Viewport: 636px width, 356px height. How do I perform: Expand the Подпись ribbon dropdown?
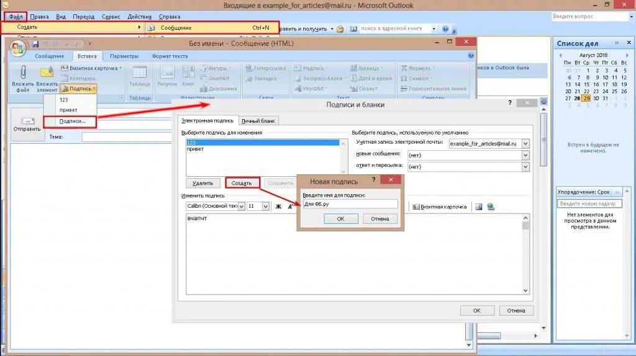pos(79,88)
